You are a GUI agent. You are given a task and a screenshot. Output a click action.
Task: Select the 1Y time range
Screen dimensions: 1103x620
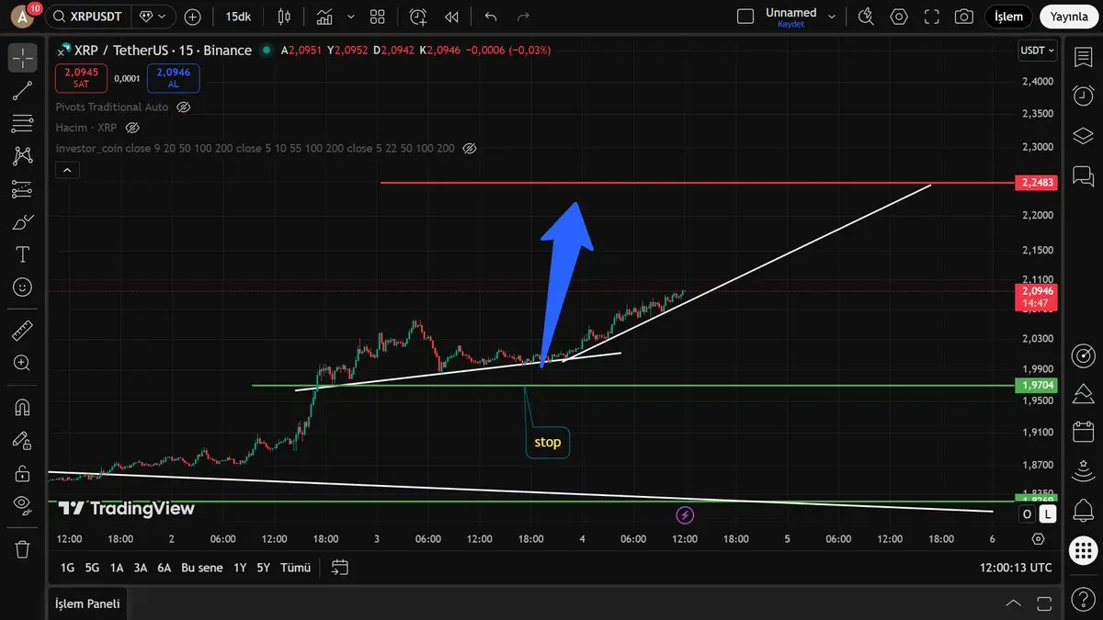click(240, 568)
